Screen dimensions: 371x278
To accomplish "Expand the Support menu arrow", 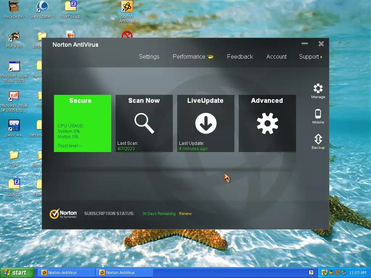I will pos(321,57).
